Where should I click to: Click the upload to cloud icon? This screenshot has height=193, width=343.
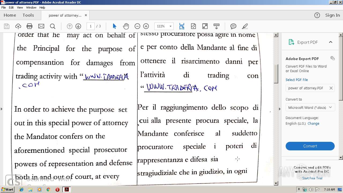point(18,26)
